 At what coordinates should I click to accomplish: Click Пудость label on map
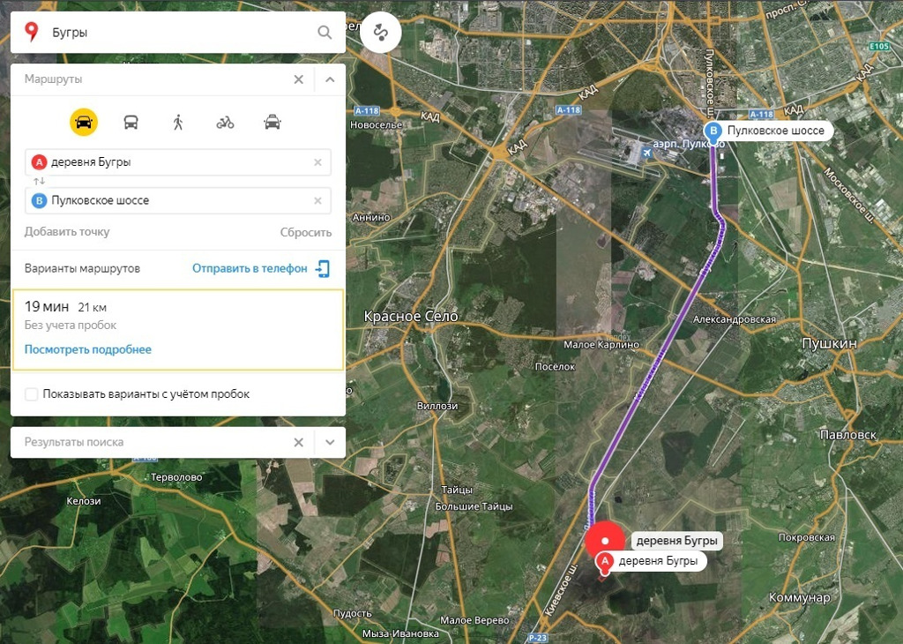coord(353,613)
